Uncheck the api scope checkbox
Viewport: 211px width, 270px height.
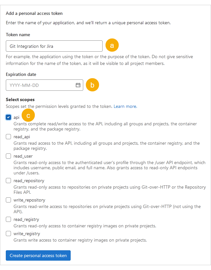[x=8, y=117]
